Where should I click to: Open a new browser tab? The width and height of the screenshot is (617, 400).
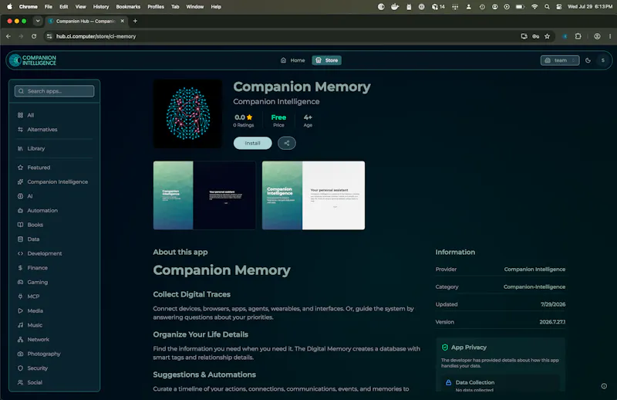click(136, 21)
